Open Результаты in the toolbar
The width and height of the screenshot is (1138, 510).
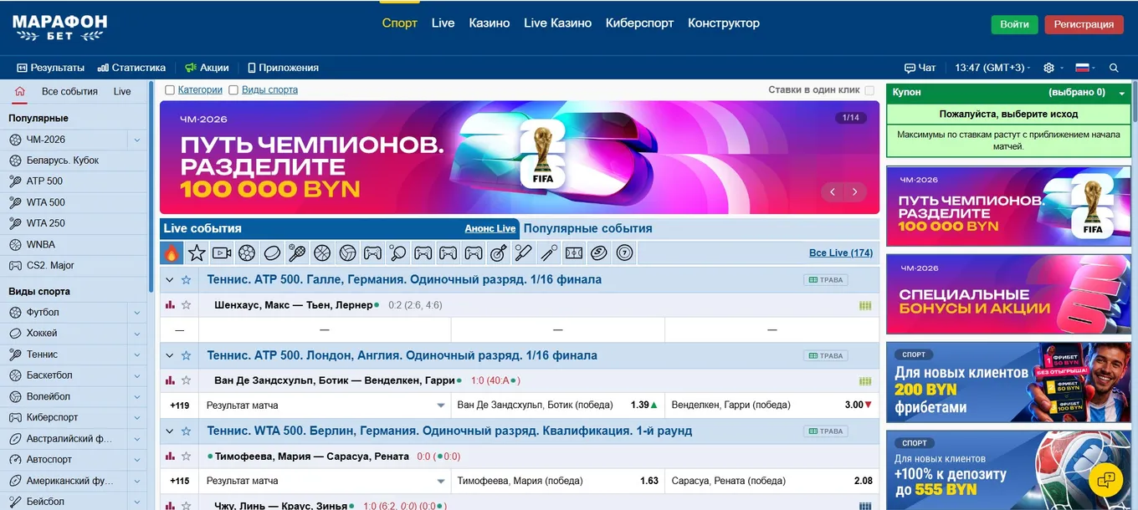pos(51,68)
